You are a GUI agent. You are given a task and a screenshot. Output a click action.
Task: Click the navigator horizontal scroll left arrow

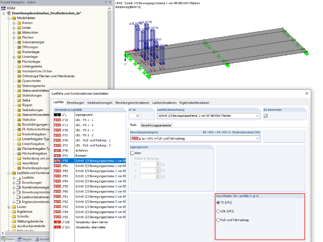coord(3,234)
